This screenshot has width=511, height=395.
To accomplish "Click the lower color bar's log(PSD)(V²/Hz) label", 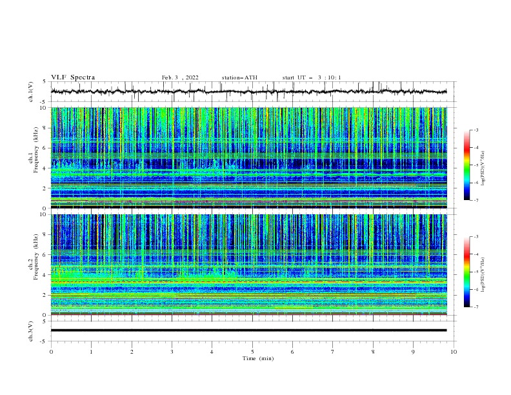I will (483, 274).
